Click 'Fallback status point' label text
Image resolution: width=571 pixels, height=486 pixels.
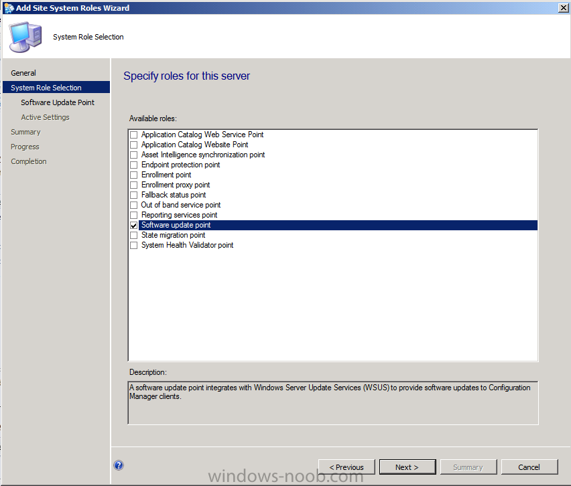click(x=174, y=195)
